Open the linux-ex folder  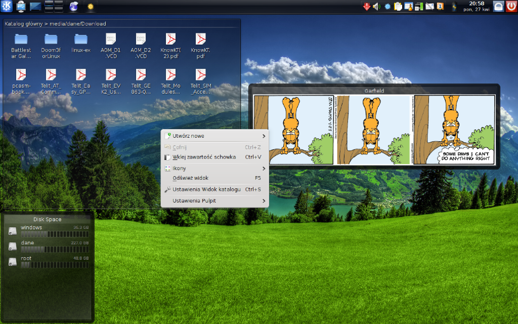click(81, 44)
